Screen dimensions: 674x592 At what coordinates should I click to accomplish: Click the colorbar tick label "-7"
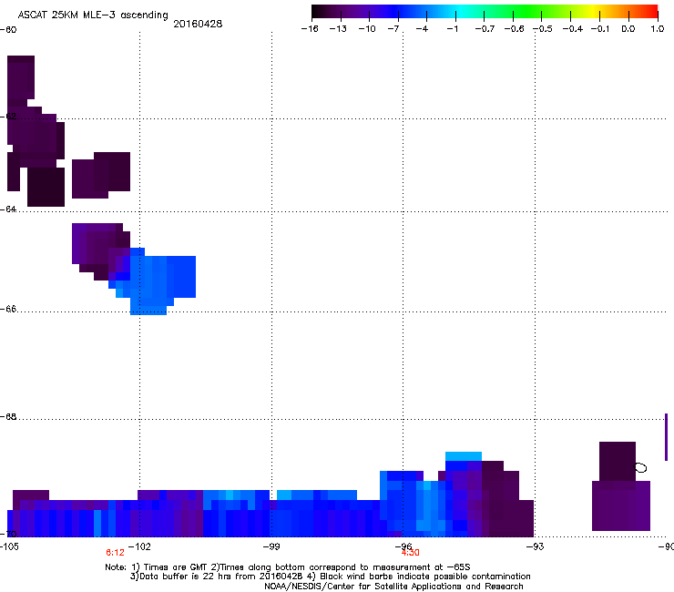pyautogui.click(x=393, y=29)
